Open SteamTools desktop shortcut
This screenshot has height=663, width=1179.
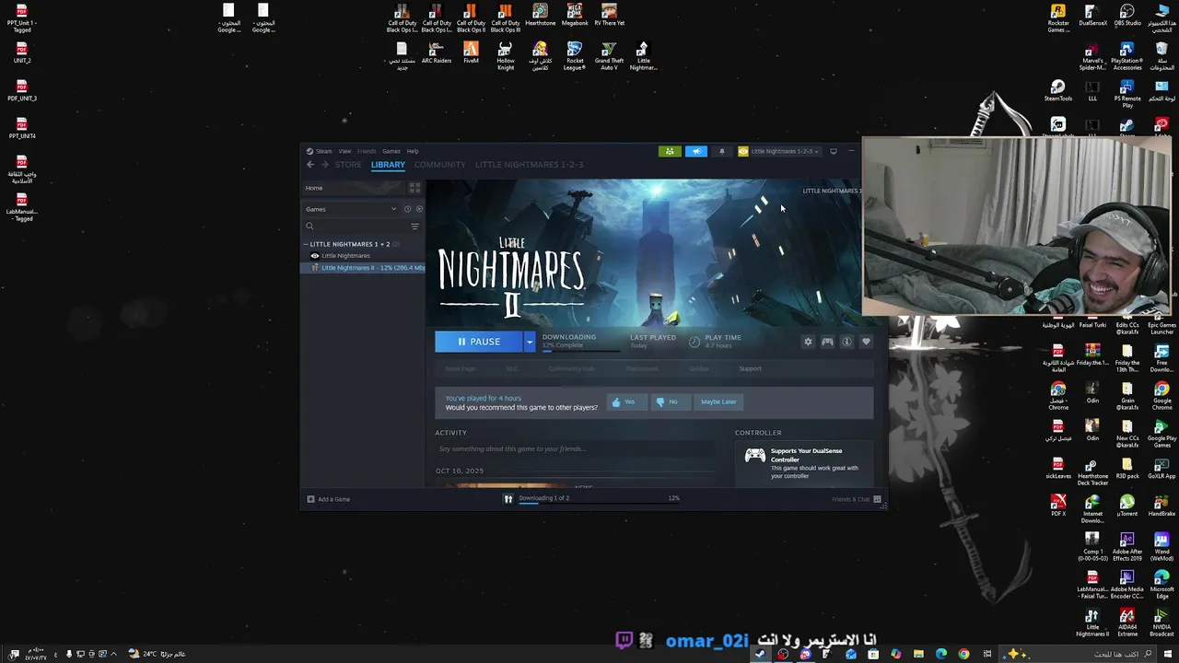point(1058,91)
